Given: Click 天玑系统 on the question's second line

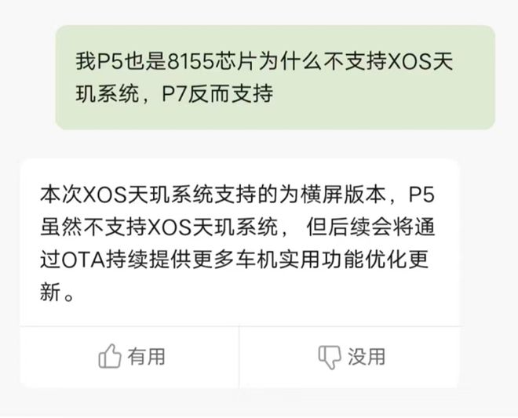Looking at the screenshot, I should pyautogui.click(x=108, y=93).
